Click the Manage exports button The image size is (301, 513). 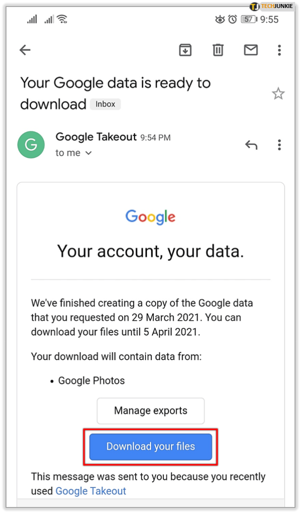pos(150,411)
